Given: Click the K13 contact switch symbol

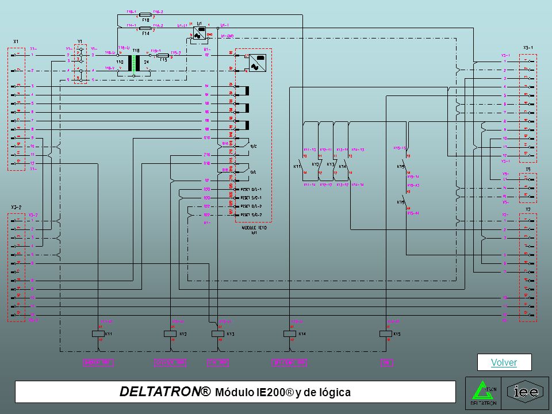Looking at the screenshot, I should coord(335,165).
